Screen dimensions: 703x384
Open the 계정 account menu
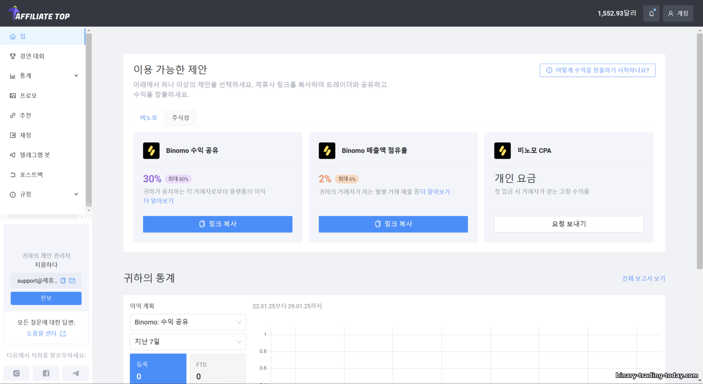[678, 14]
